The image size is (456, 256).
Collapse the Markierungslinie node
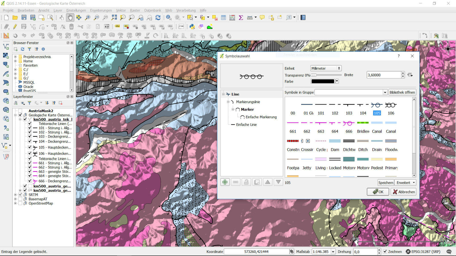tap(228, 102)
